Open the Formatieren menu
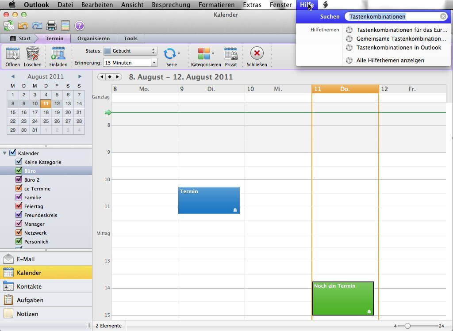The width and height of the screenshot is (453, 331). pyautogui.click(x=216, y=4)
